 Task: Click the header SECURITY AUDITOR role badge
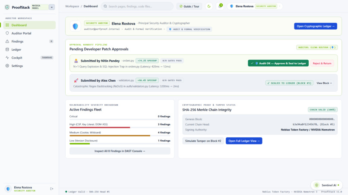266,6
